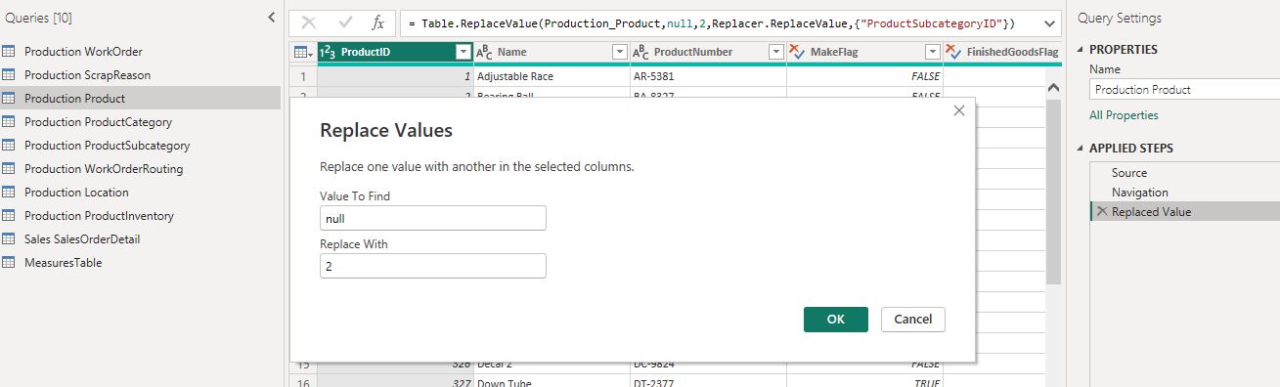Collapse the PROPERTIES section
Screen dimensions: 1280x387
pos(1081,50)
